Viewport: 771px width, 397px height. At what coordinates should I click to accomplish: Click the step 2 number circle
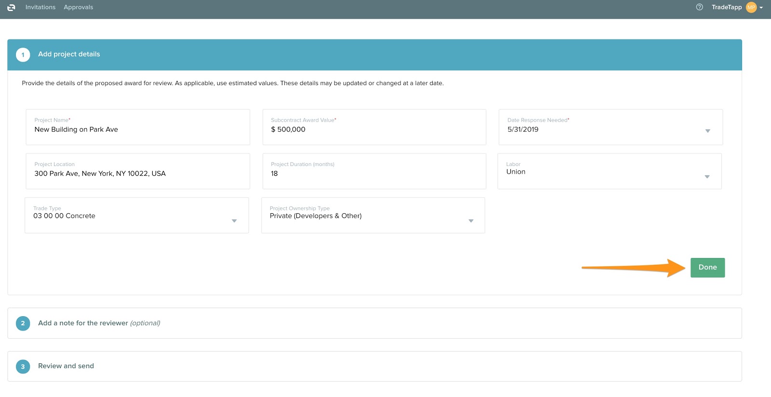tap(23, 323)
